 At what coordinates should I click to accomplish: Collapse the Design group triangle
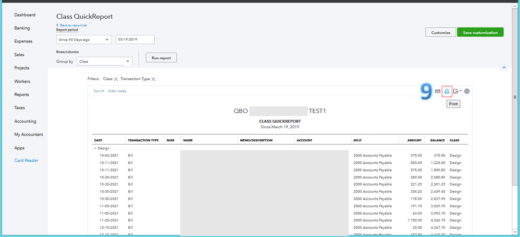coord(95,149)
